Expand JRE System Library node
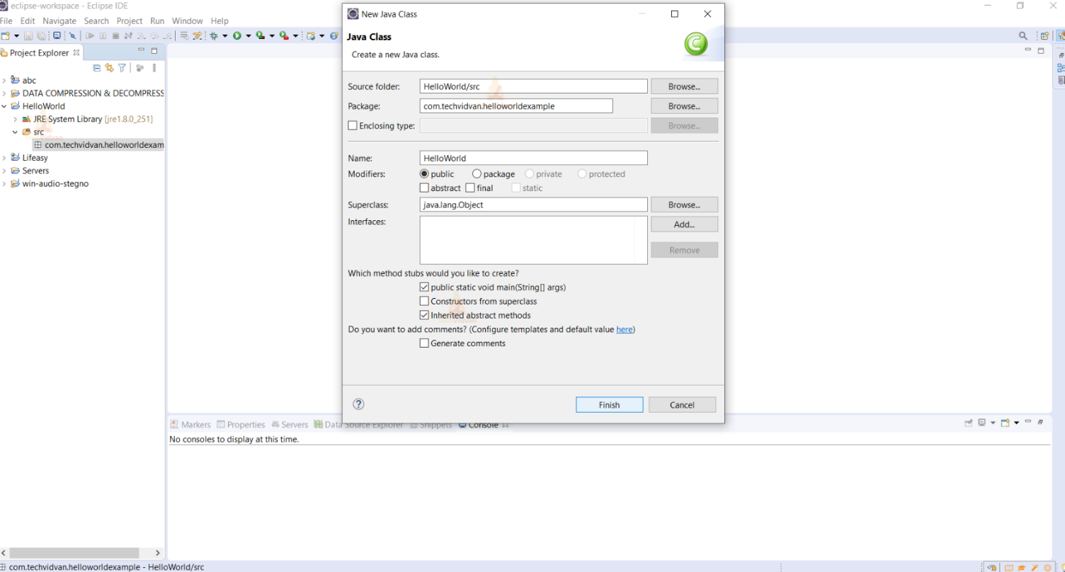 point(16,119)
